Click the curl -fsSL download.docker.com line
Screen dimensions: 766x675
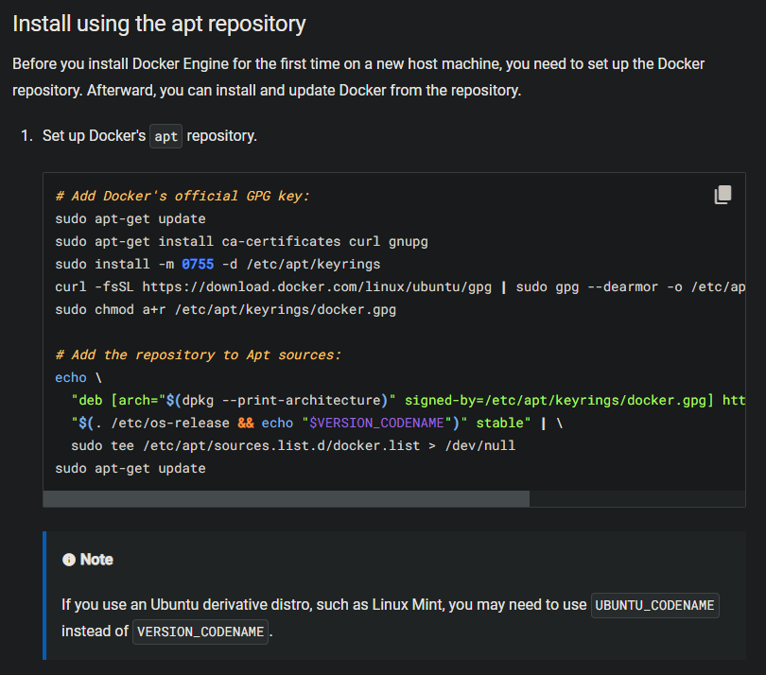[x=400, y=286]
